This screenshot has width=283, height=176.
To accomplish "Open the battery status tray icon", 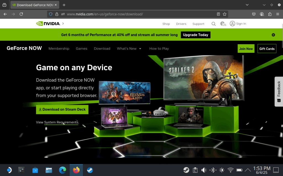I will pos(239,170).
